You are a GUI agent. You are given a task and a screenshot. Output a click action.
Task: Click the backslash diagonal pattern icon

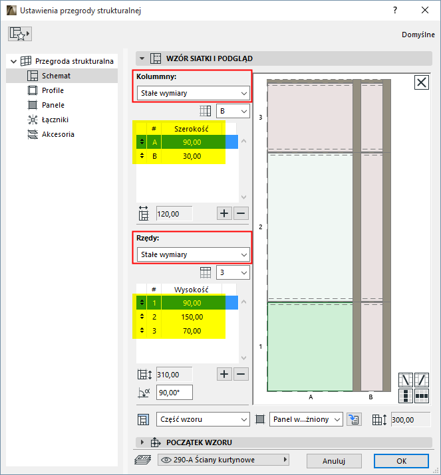406,380
